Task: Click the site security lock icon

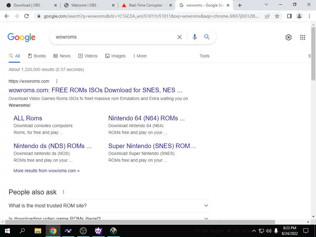Action: (x=39, y=16)
